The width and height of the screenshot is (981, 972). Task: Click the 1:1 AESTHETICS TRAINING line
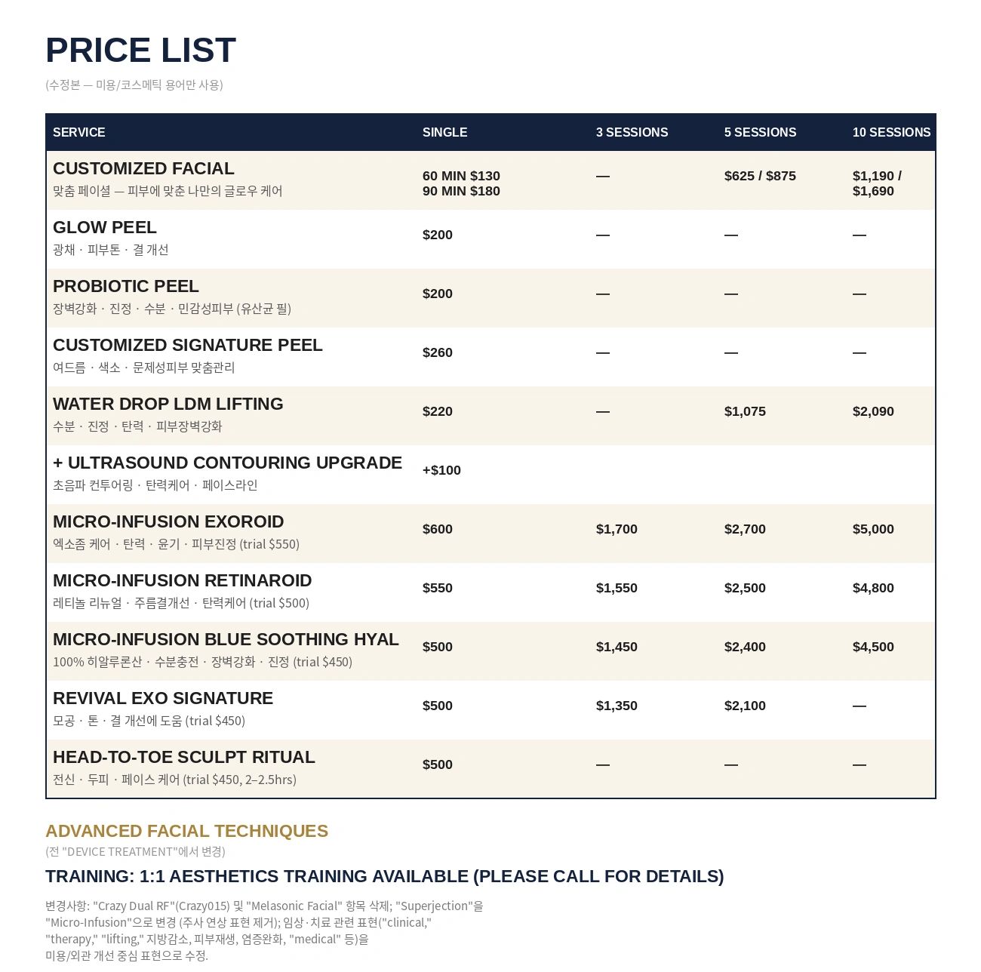(385, 876)
